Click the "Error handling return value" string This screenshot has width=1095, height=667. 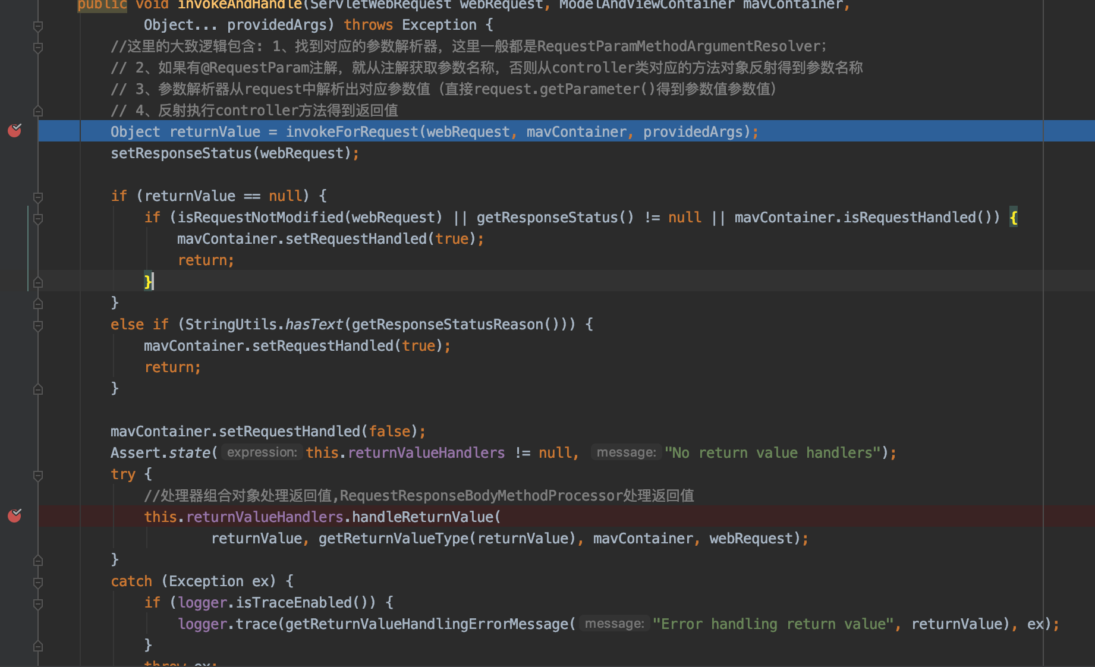[x=773, y=624]
